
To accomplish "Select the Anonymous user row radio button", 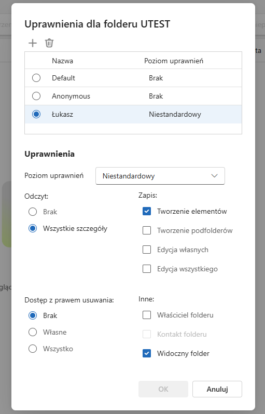I will 36,96.
